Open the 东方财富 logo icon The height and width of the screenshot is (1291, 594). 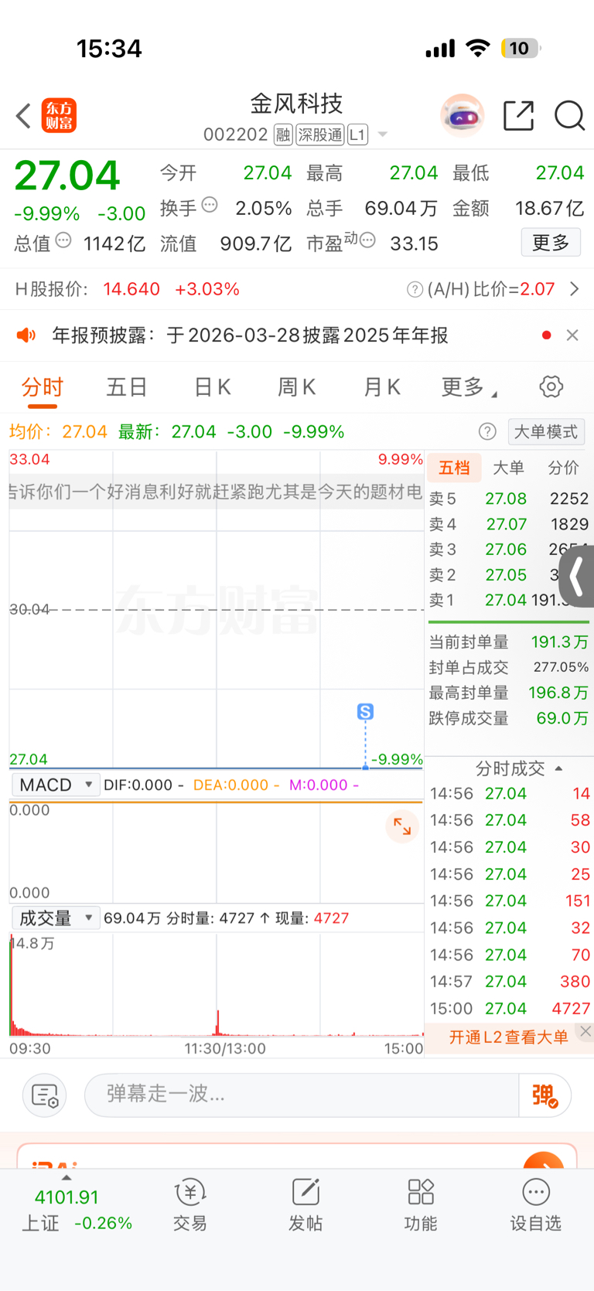(x=59, y=116)
